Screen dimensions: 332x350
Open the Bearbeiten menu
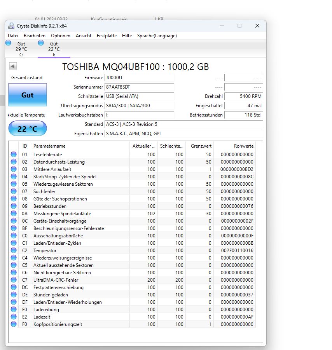click(35, 36)
